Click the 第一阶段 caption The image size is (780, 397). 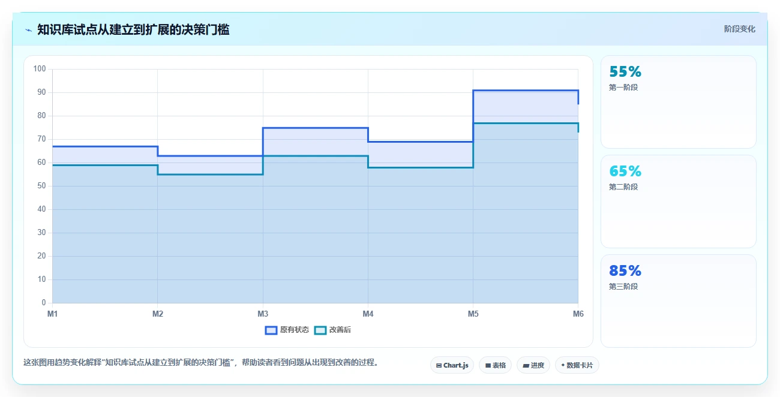(x=623, y=88)
